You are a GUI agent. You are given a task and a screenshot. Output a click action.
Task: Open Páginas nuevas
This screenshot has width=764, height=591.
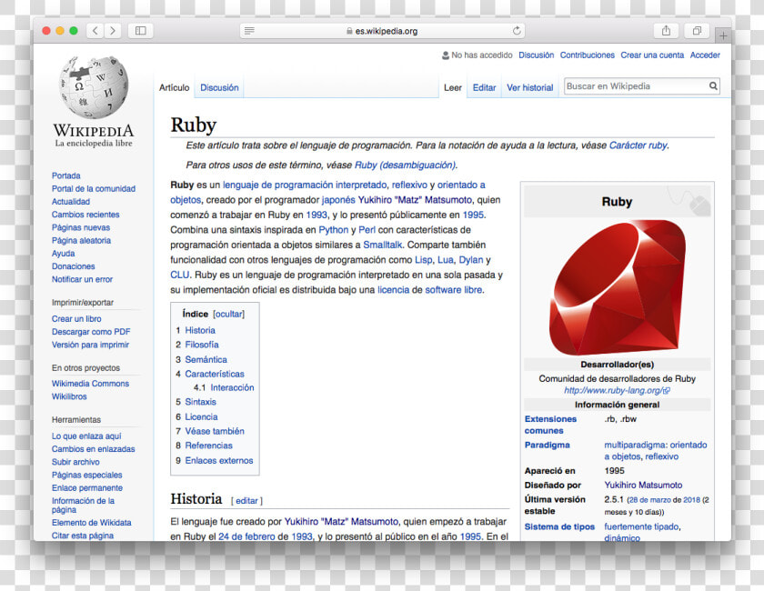[x=81, y=227]
